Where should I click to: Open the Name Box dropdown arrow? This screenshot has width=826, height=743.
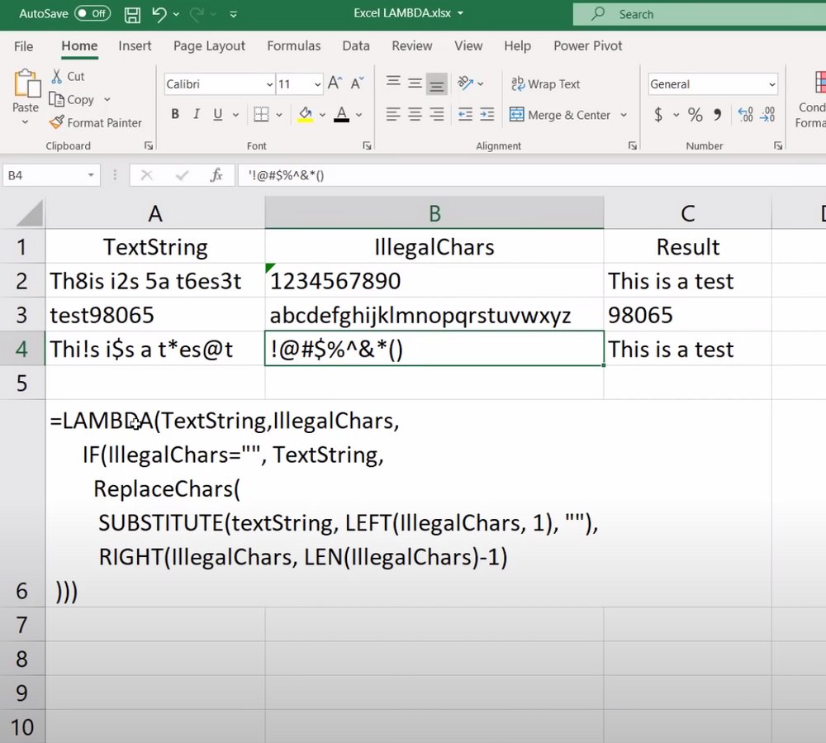[x=91, y=175]
